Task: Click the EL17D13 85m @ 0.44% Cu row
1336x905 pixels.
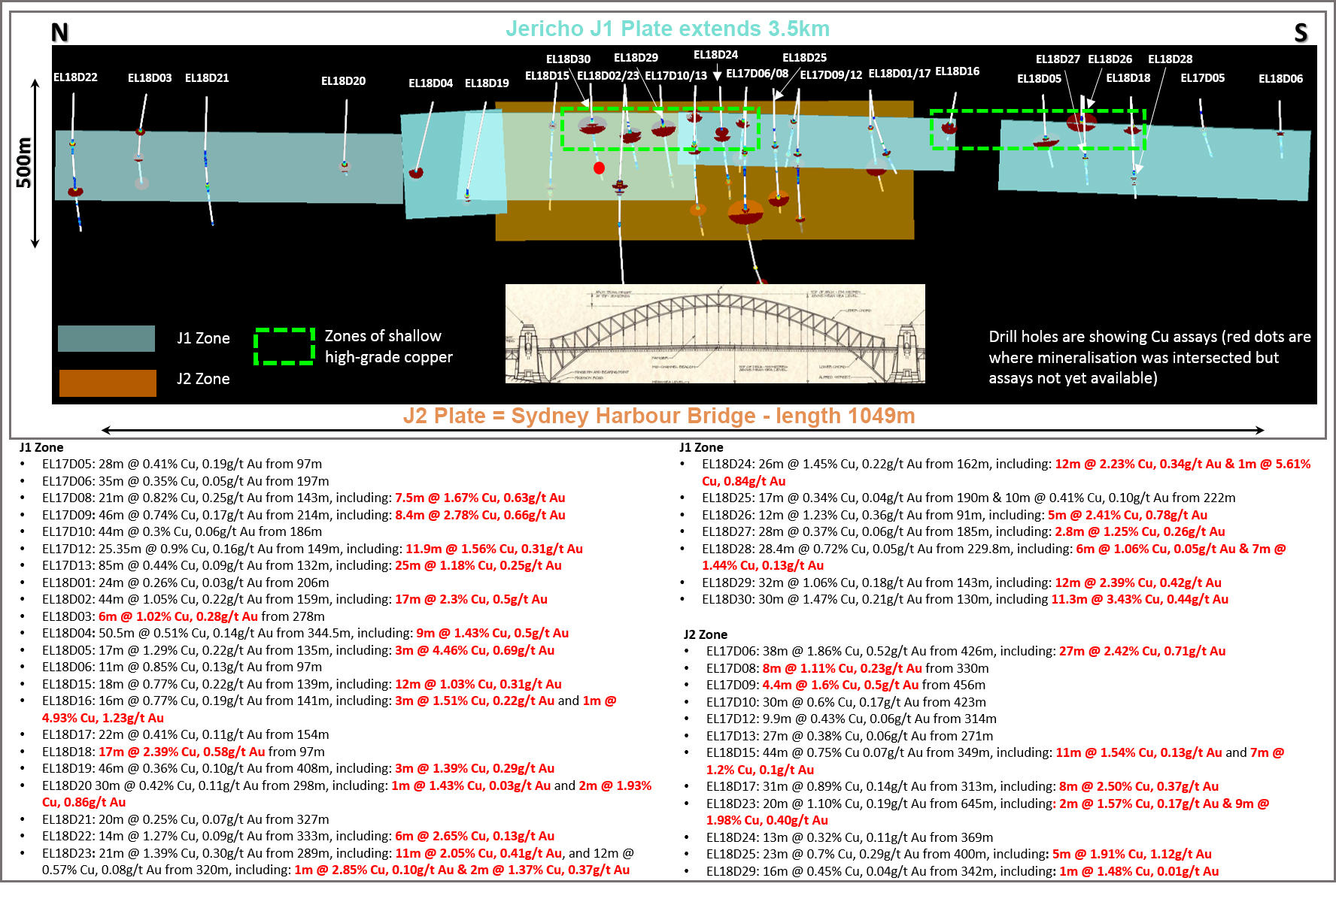Action: pos(302,565)
